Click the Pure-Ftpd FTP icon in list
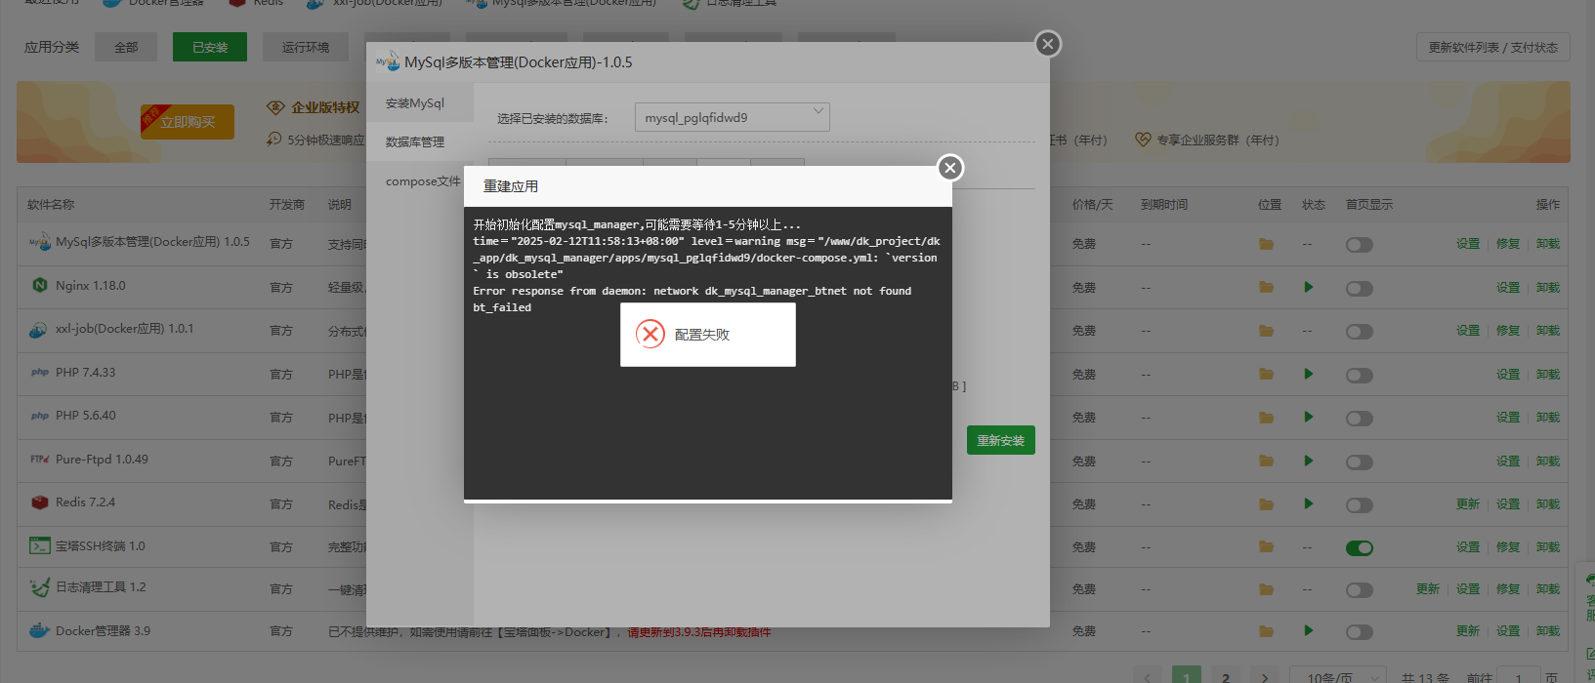This screenshot has height=683, width=1595. click(40, 459)
